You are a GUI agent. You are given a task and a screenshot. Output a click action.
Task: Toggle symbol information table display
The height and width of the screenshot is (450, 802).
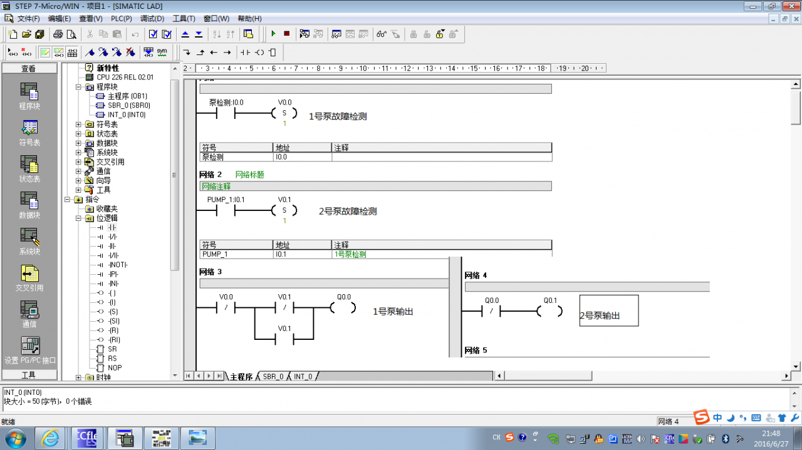coord(73,52)
